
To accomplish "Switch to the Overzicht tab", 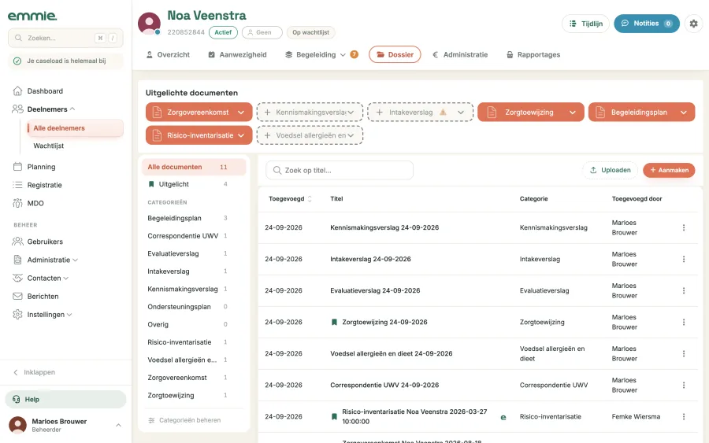I will tap(168, 54).
